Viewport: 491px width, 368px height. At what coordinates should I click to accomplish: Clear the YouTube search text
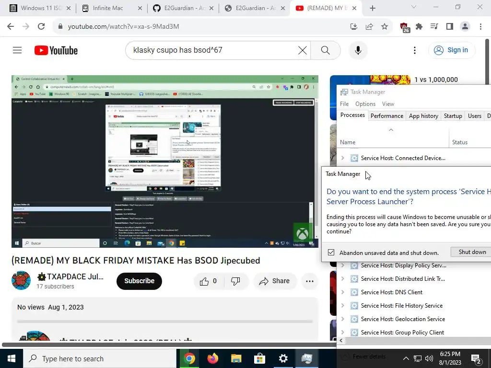tap(302, 50)
